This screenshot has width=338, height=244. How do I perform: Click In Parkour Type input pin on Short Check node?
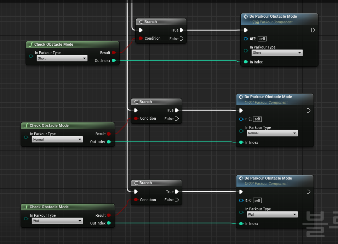pyautogui.click(x=31, y=56)
